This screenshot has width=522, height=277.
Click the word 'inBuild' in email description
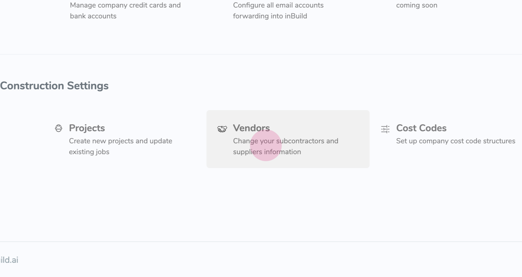pos(296,16)
